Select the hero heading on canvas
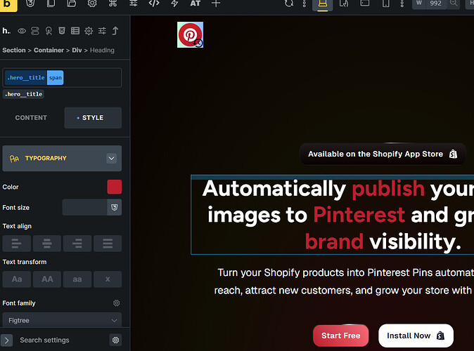The height and width of the screenshot is (351, 474). (333, 215)
